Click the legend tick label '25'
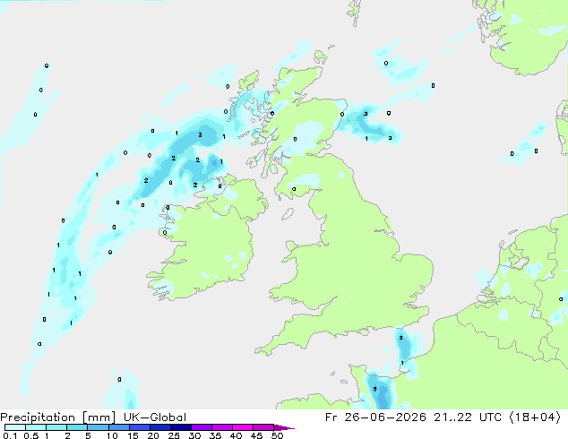Screen dimensions: 568x439 174,435
